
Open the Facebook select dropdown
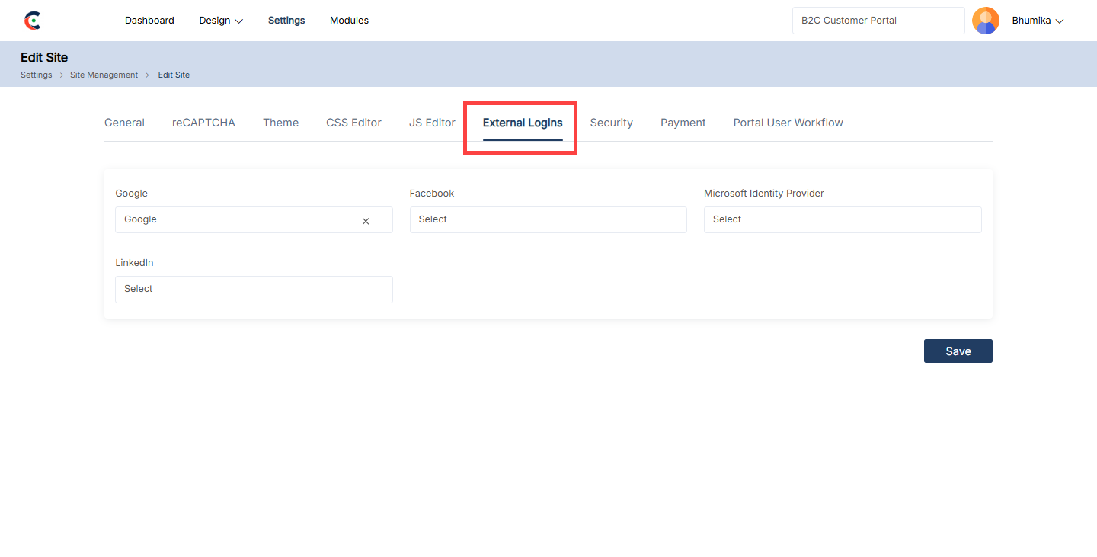pyautogui.click(x=548, y=219)
